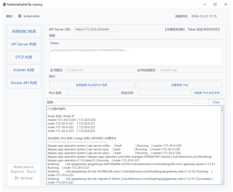Viewport: 233px width, 192px height.
Task: Switch to Kubelet 利用 panel
Action: click(24, 70)
